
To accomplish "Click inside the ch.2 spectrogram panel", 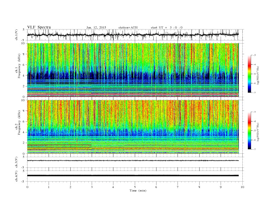I will click(133, 127).
